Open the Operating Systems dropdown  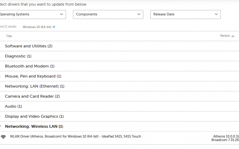32,14
